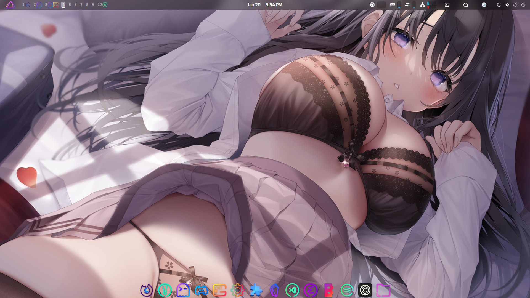Launch Discord from the dock
The width and height of the screenshot is (530, 298).
[201, 290]
